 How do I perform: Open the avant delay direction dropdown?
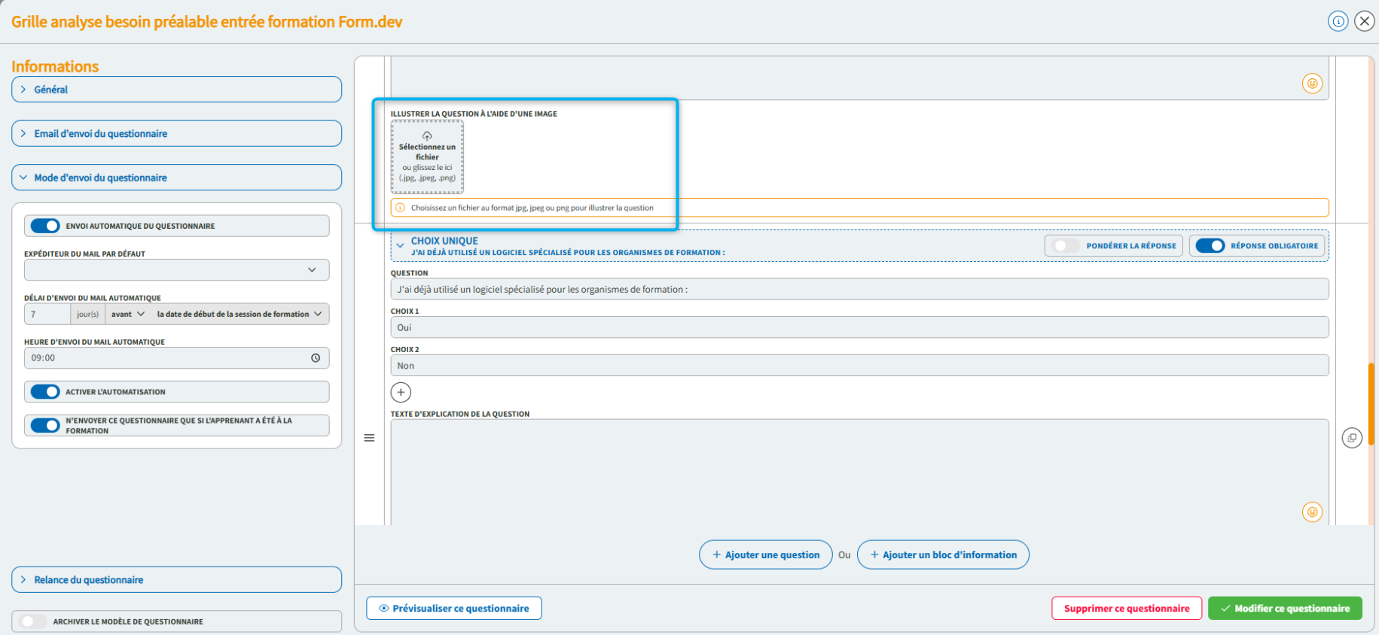tap(127, 314)
